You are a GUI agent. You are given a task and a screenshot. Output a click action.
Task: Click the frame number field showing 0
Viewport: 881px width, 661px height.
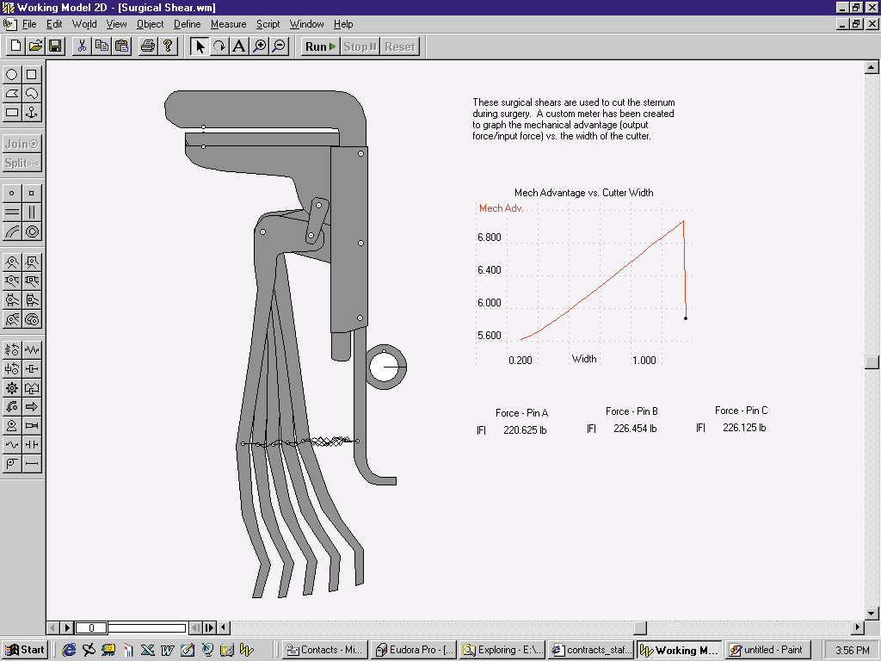pyautogui.click(x=91, y=627)
